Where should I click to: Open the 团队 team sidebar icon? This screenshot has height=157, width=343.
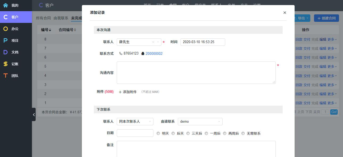tap(6, 76)
